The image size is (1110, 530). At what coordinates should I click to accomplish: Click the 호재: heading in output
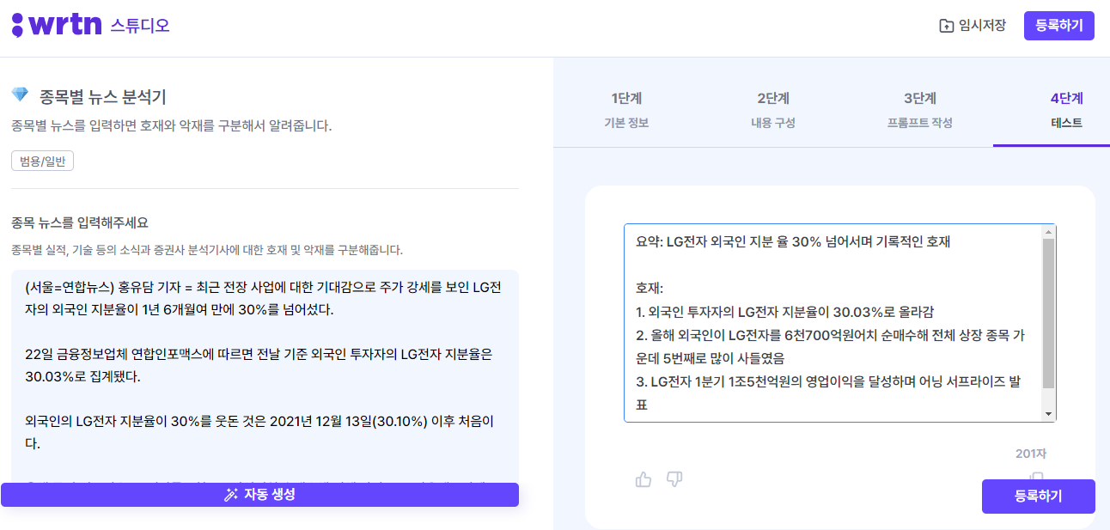click(650, 288)
